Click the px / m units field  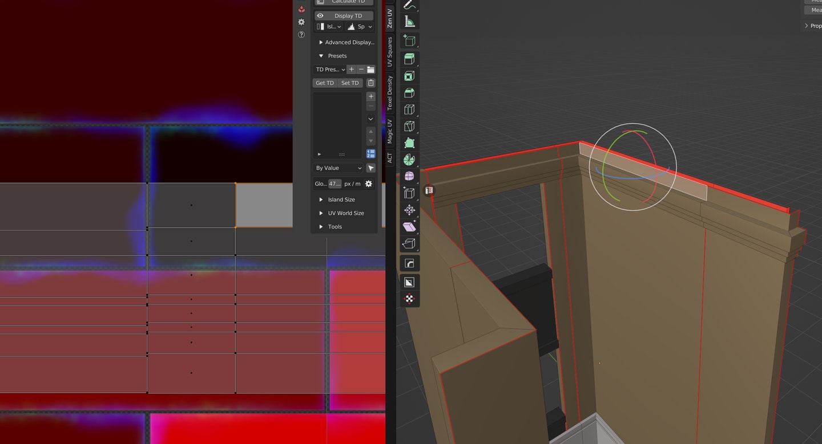tap(352, 184)
